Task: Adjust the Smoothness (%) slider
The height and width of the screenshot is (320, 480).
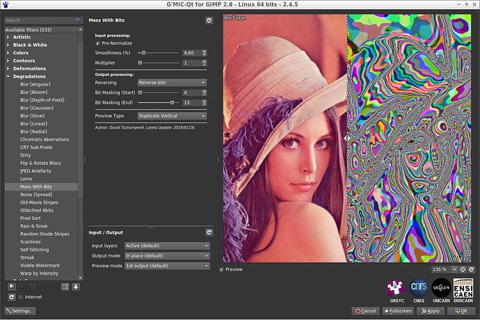Action: coord(159,53)
